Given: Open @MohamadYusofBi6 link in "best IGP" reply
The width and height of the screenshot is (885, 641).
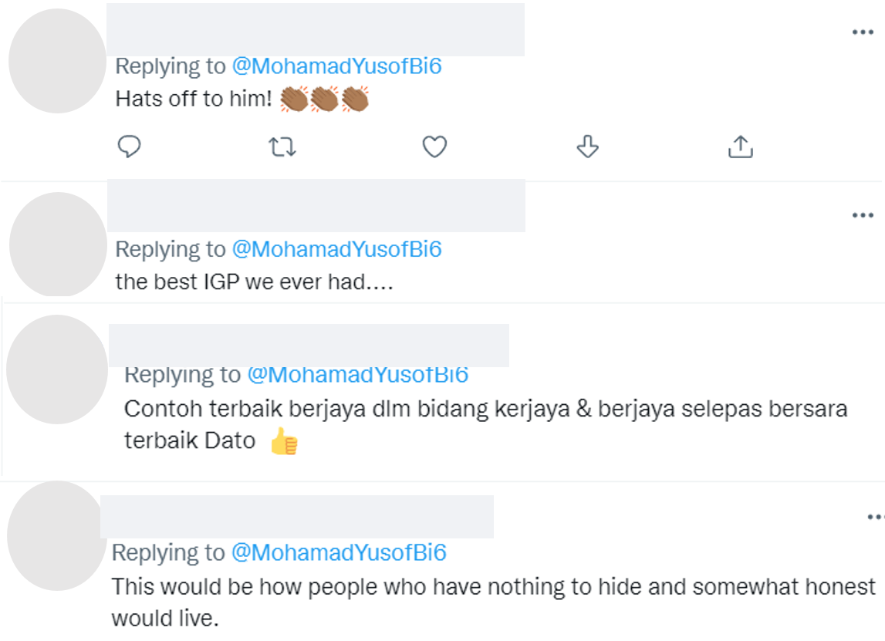Looking at the screenshot, I should pyautogui.click(x=336, y=249).
